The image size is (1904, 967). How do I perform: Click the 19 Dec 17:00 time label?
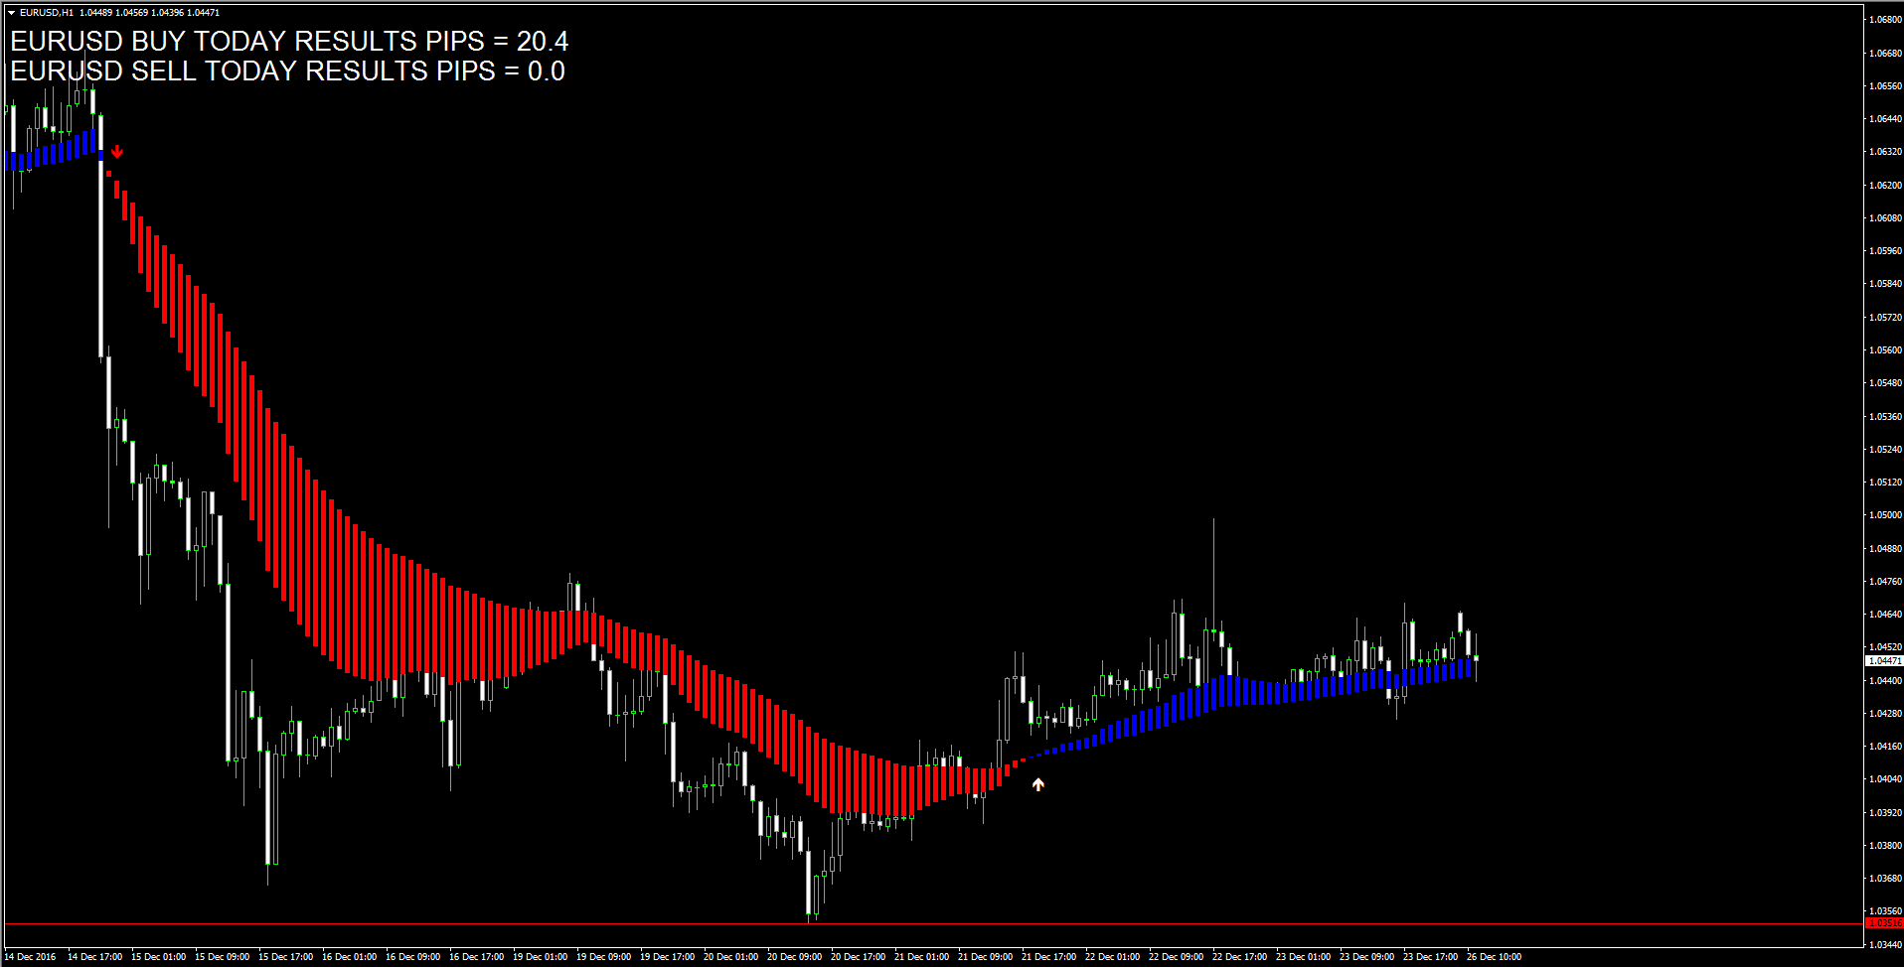pos(667,957)
